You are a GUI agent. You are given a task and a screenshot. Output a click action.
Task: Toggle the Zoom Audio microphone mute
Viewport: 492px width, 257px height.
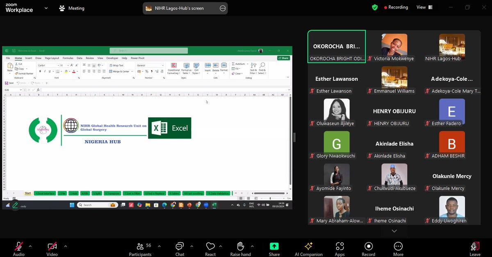pyautogui.click(x=18, y=248)
